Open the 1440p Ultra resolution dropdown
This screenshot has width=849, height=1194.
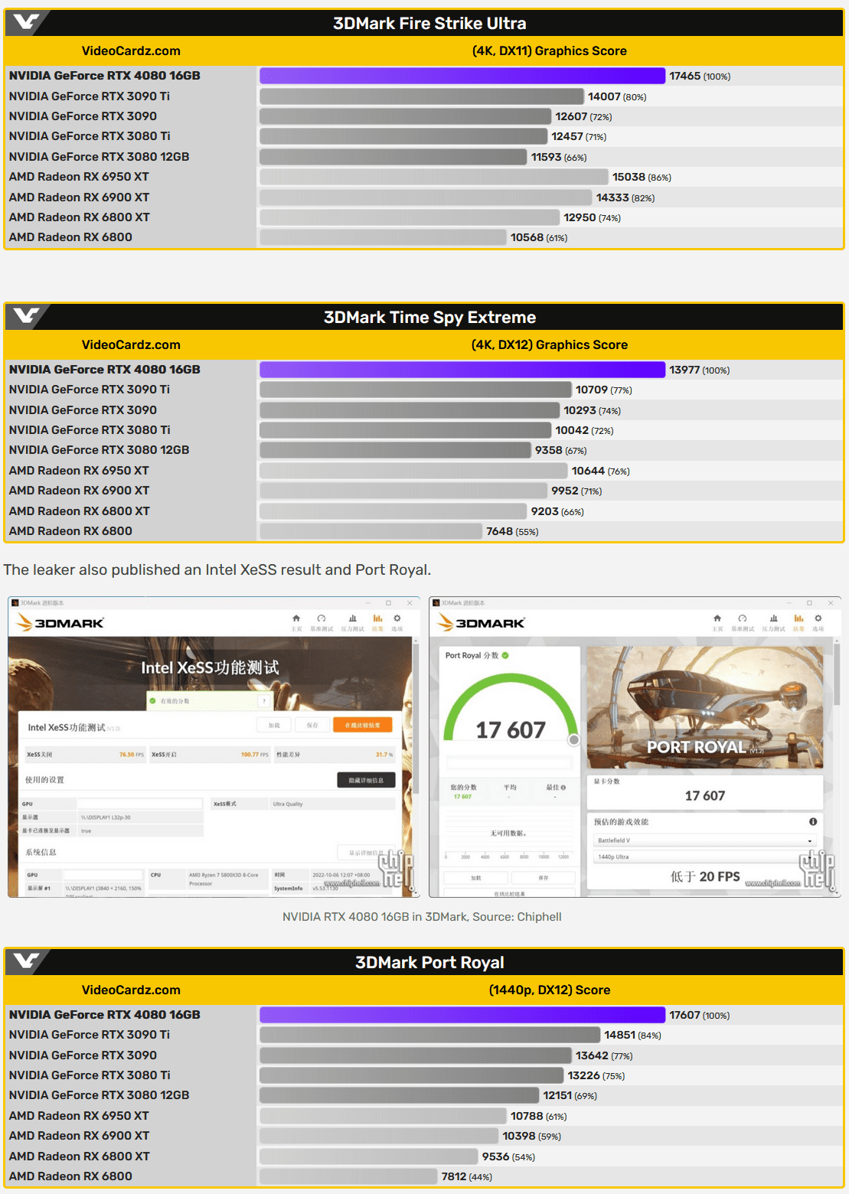(704, 857)
